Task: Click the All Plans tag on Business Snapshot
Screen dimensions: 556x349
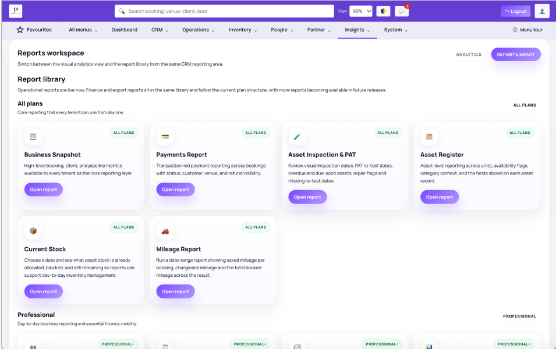Action: pyautogui.click(x=124, y=133)
